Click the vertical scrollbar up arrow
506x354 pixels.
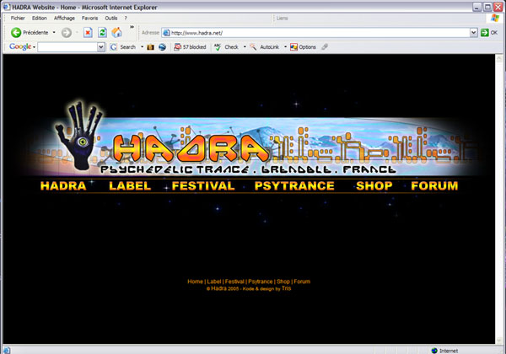tap(499, 59)
